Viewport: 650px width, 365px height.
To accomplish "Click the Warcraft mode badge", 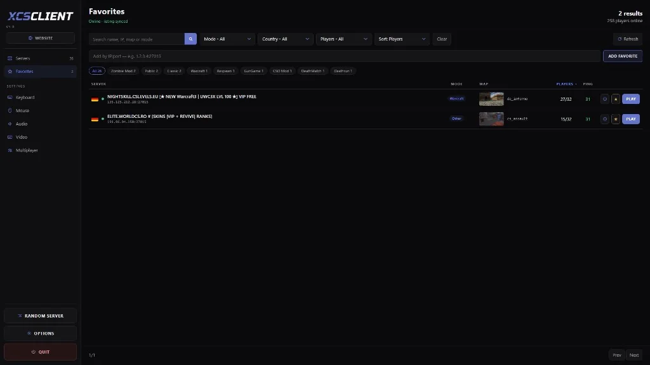I will tap(456, 99).
